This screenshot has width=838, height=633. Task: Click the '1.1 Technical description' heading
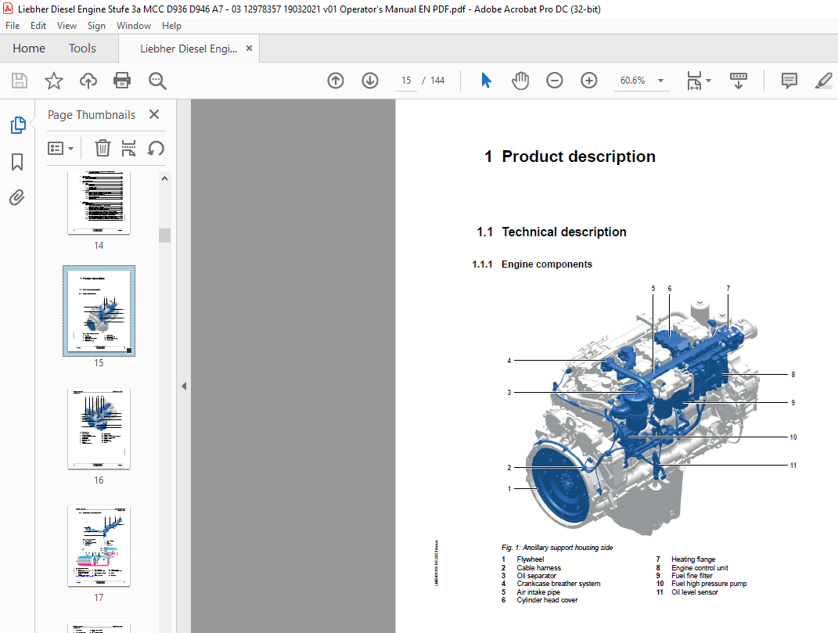point(552,232)
